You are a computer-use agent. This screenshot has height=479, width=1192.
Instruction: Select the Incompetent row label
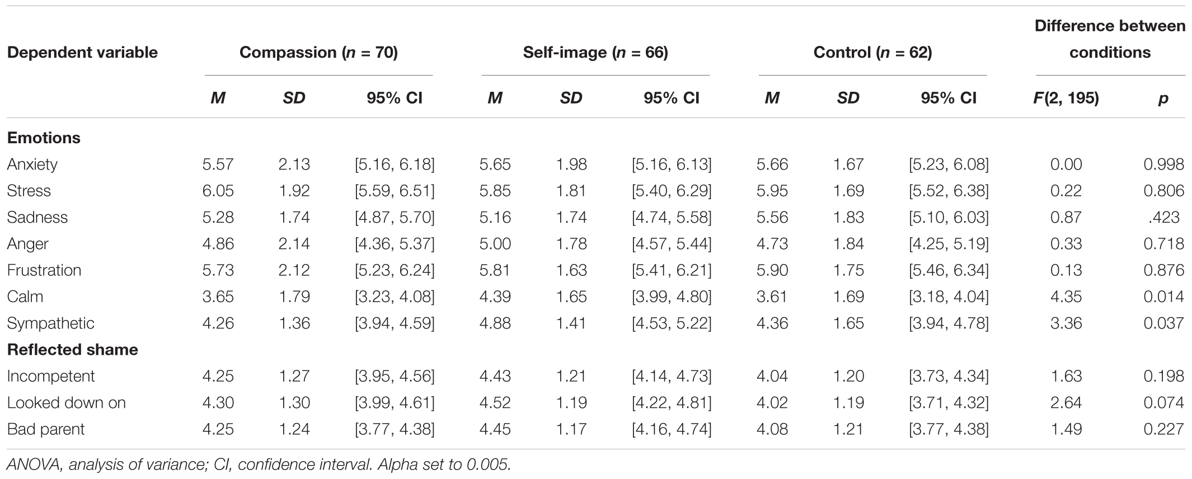[x=51, y=376]
